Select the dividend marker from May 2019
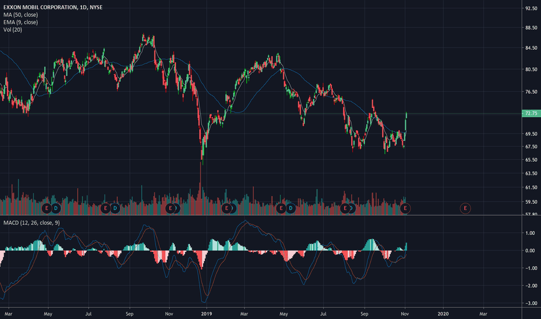The height and width of the screenshot is (319, 541). 290,208
